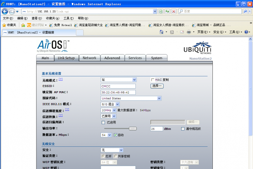The image size is (253, 169).
Task: Click the help link next to 无线模式
Action: click(x=61, y=79)
